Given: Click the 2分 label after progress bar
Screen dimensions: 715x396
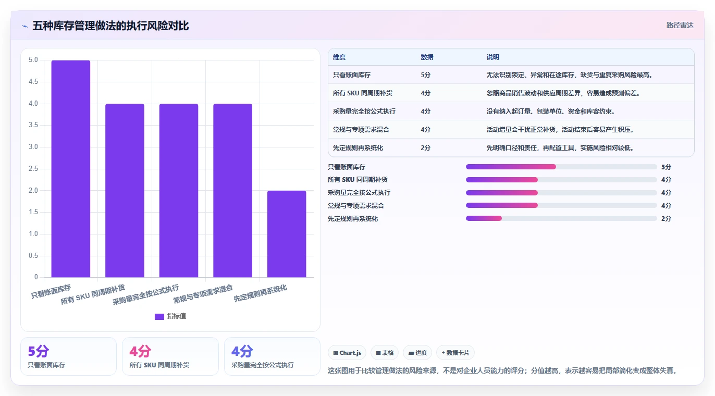Looking at the screenshot, I should point(666,219).
